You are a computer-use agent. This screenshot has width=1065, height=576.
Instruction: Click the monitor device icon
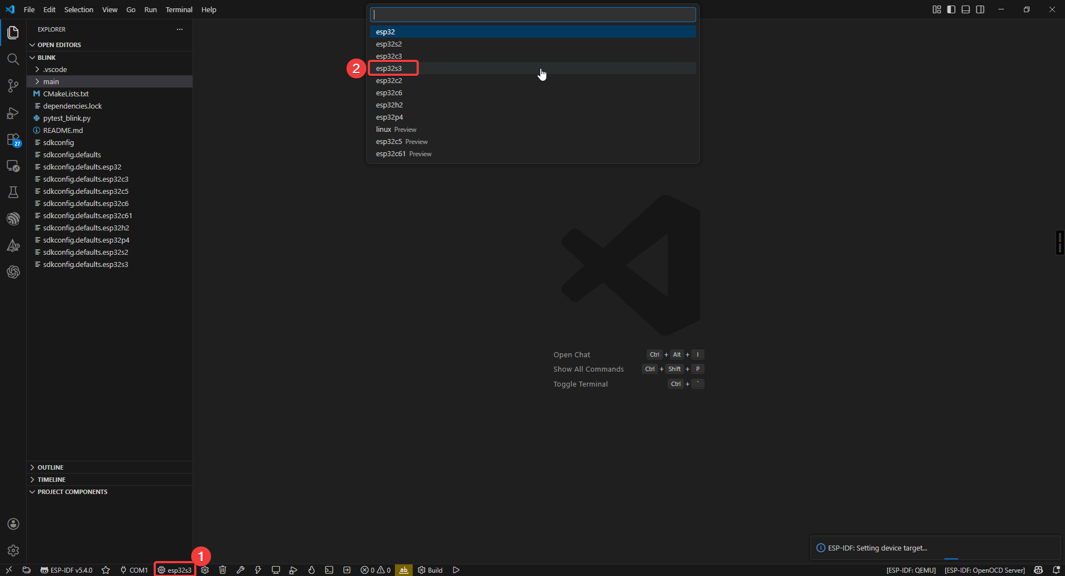coord(276,570)
